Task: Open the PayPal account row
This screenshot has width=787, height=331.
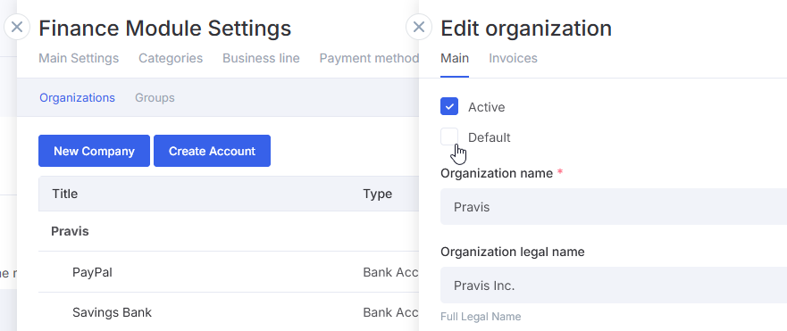Action: [229, 272]
